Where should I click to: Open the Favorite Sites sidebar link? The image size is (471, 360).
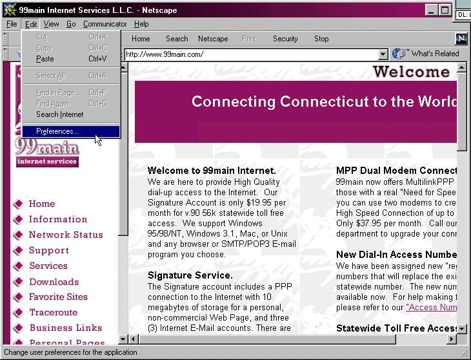[58, 297]
